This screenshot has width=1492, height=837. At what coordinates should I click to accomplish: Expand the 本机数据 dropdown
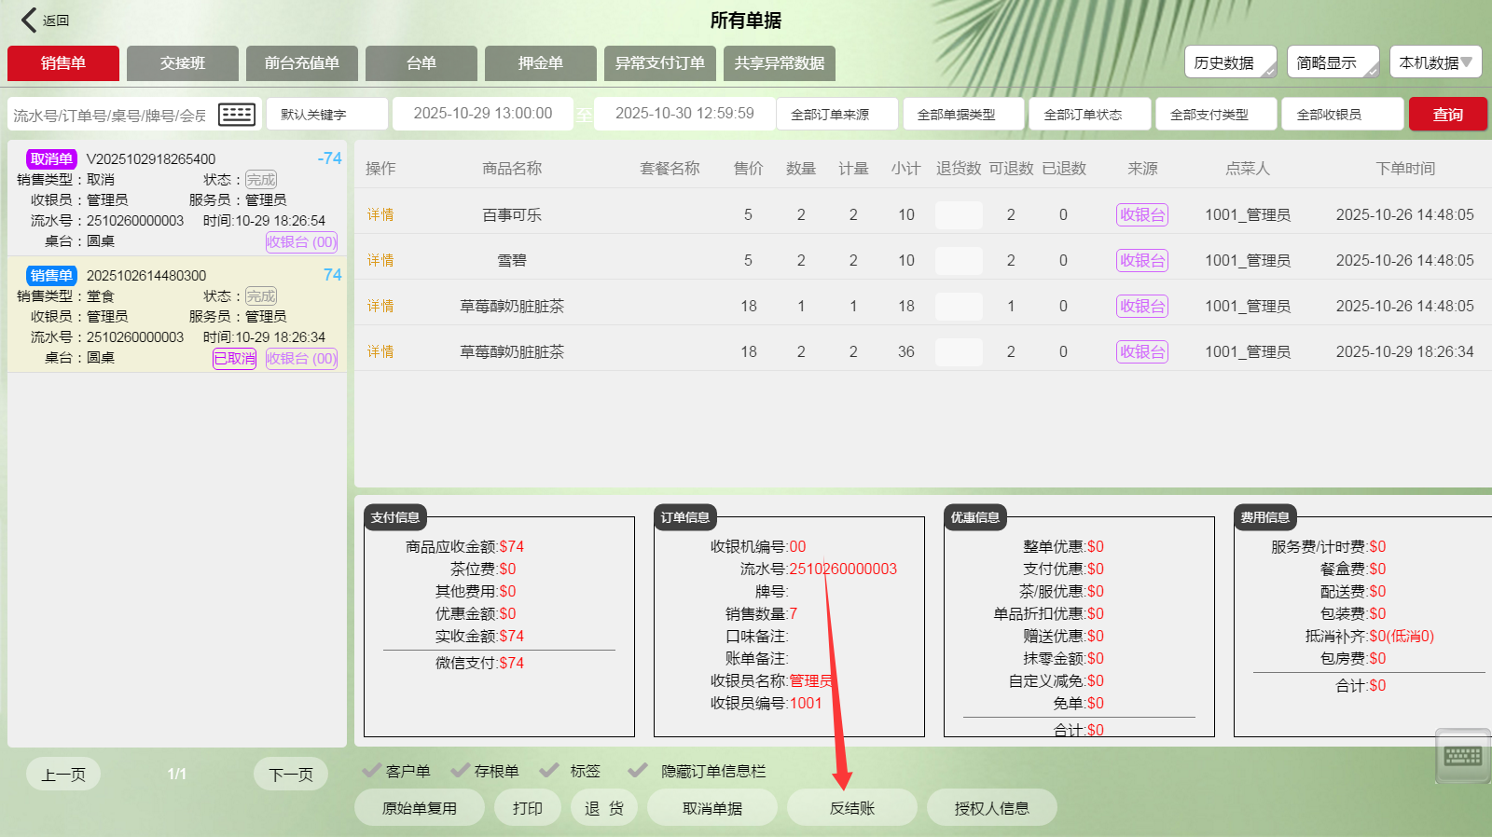1435,62
